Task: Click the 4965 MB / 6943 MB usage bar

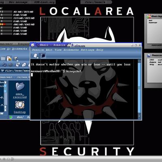Action: pos(6,24)
